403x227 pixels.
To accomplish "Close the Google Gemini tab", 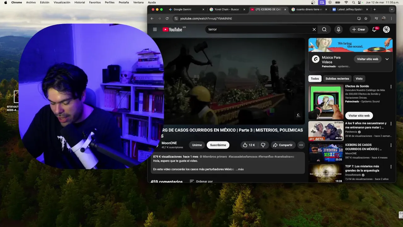I will (x=203, y=9).
